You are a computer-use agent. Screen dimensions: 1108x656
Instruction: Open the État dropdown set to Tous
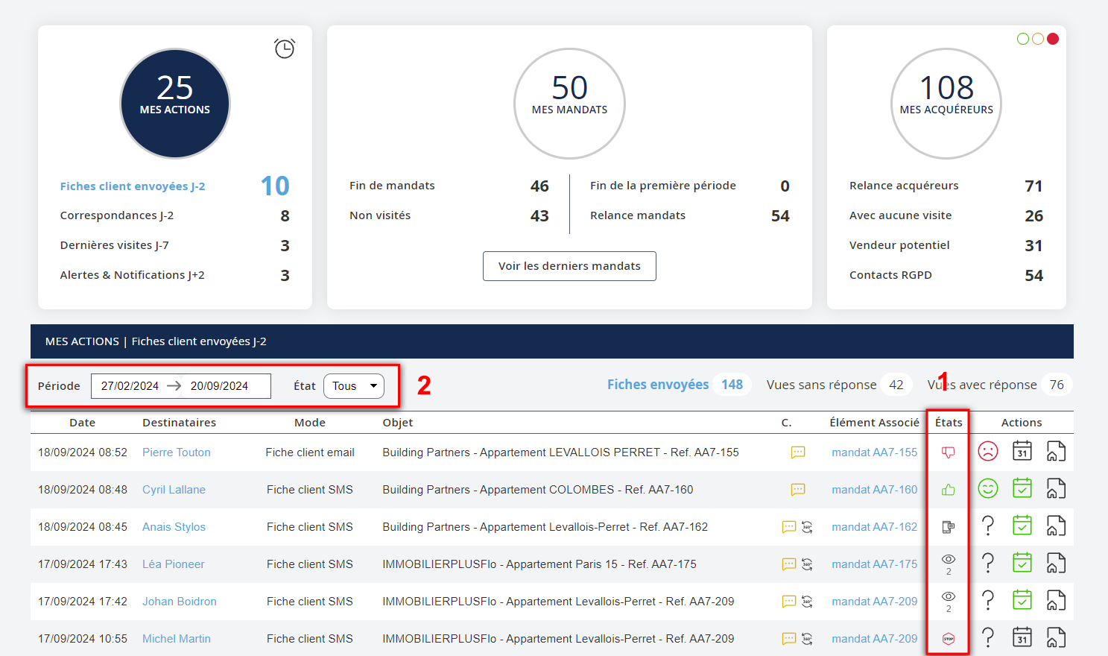tap(354, 386)
